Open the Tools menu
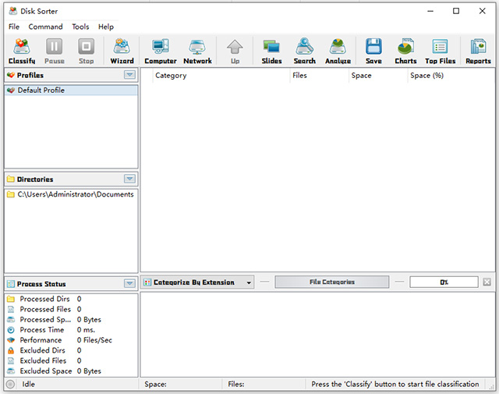Screen dimensions: 499x394 [80, 27]
